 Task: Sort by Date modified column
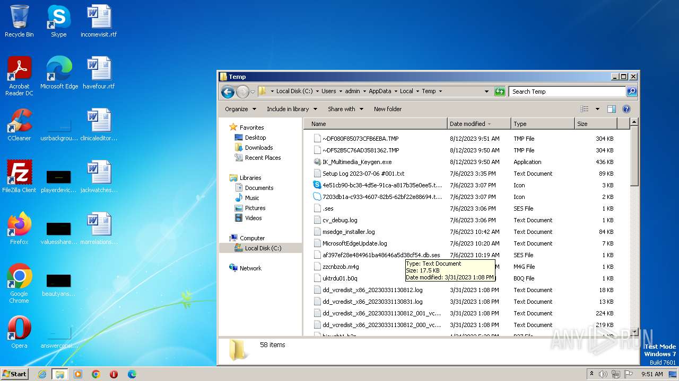coord(479,124)
